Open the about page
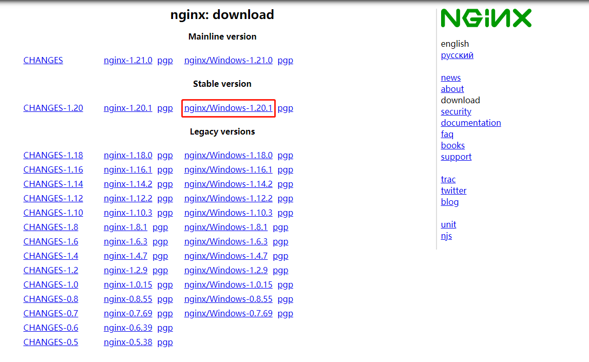This screenshot has width=589, height=362. [452, 89]
